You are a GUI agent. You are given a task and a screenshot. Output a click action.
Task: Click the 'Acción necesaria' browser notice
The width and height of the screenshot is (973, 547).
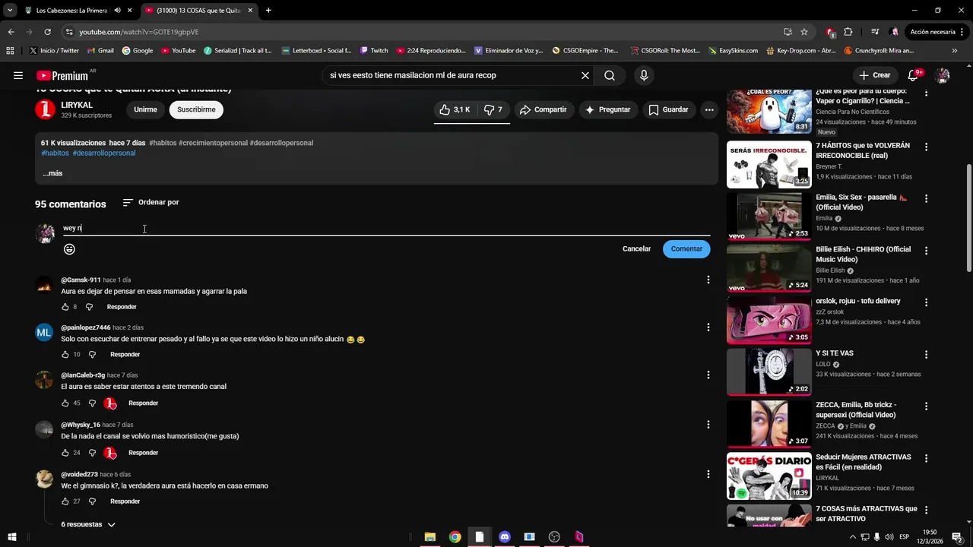(925, 32)
